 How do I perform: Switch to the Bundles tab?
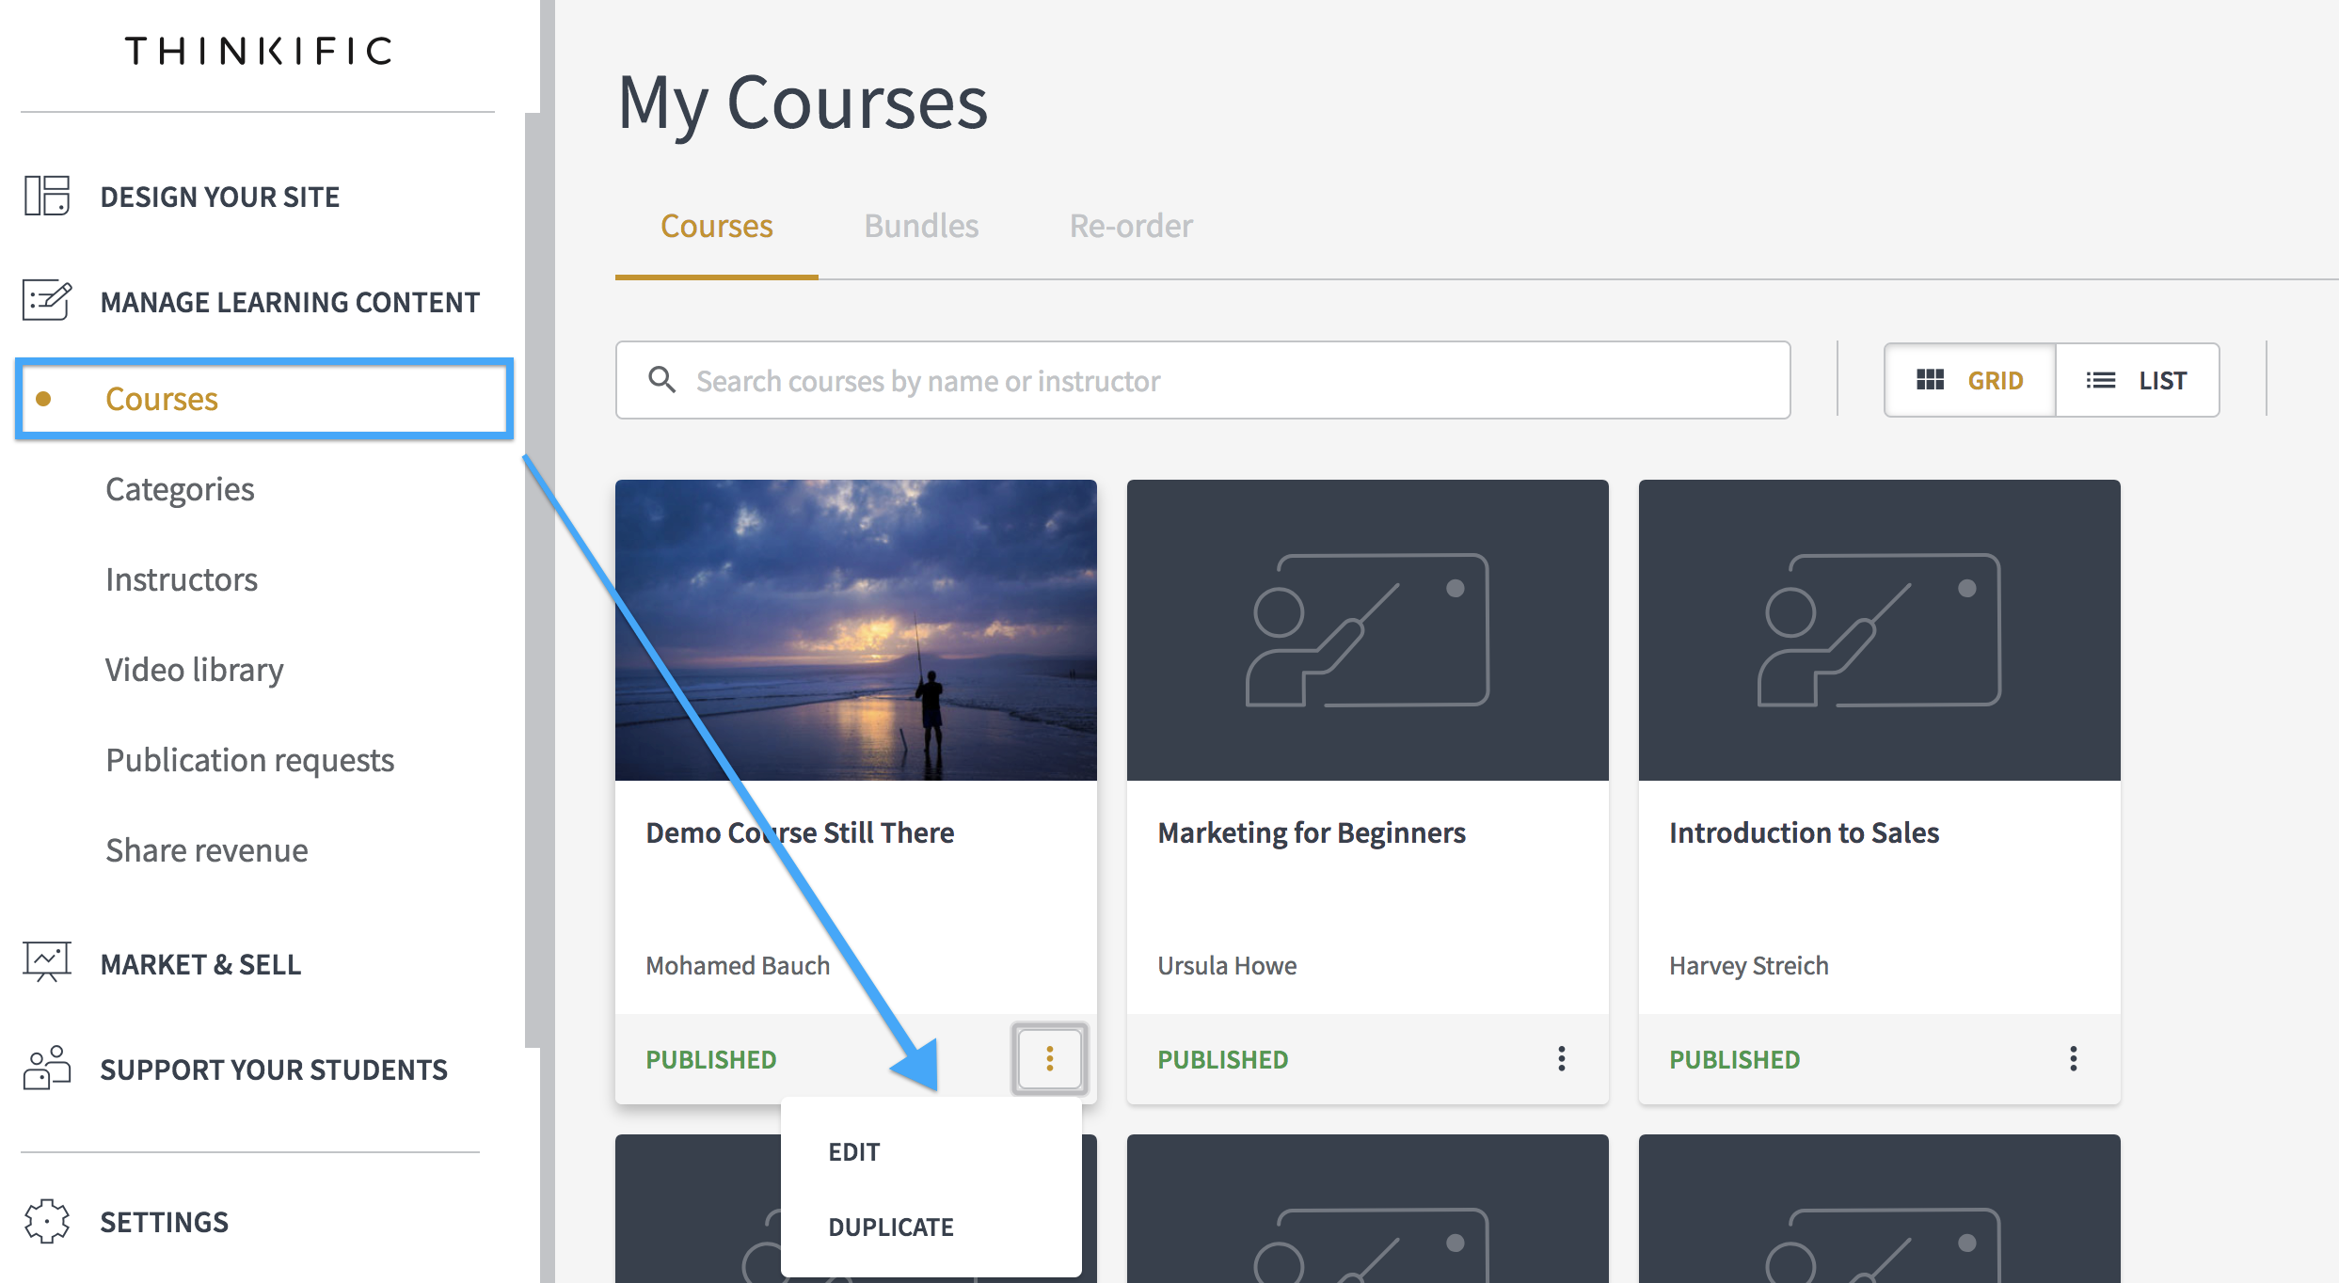coord(922,226)
